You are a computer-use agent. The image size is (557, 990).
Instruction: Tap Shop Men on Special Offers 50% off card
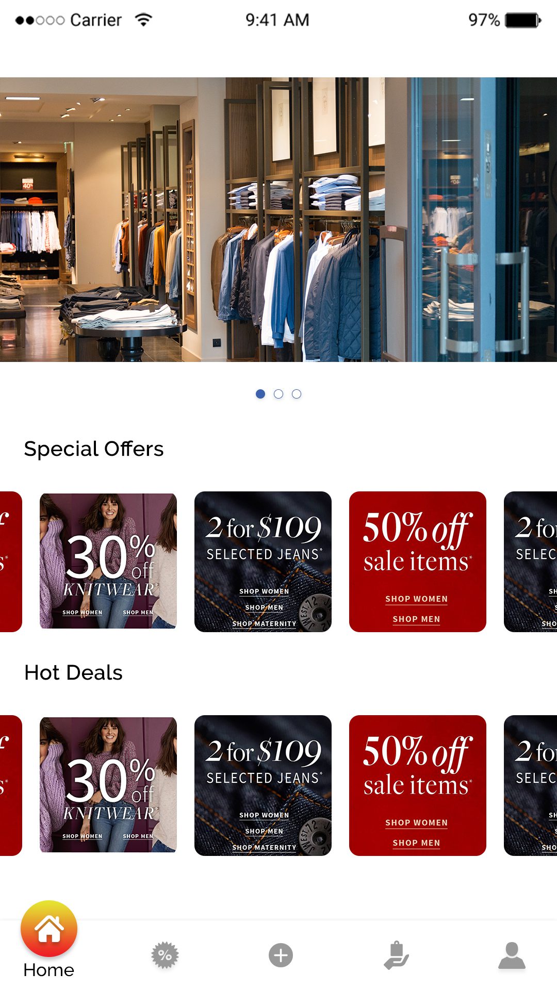(x=417, y=619)
